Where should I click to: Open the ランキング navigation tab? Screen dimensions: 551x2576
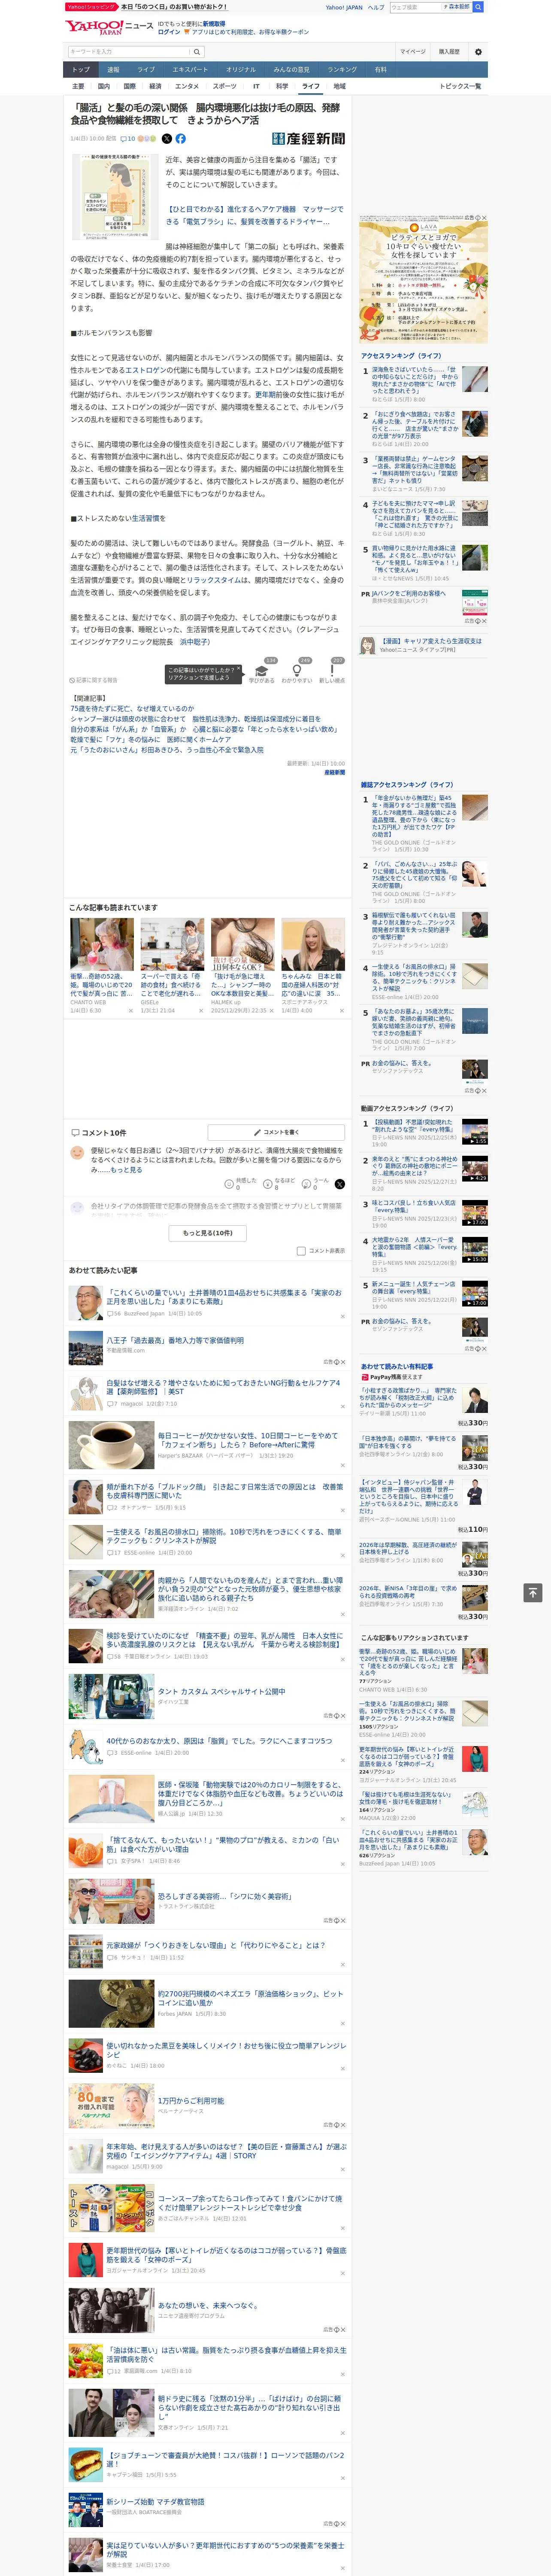point(342,70)
